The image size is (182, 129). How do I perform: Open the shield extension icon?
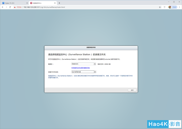(165, 7)
